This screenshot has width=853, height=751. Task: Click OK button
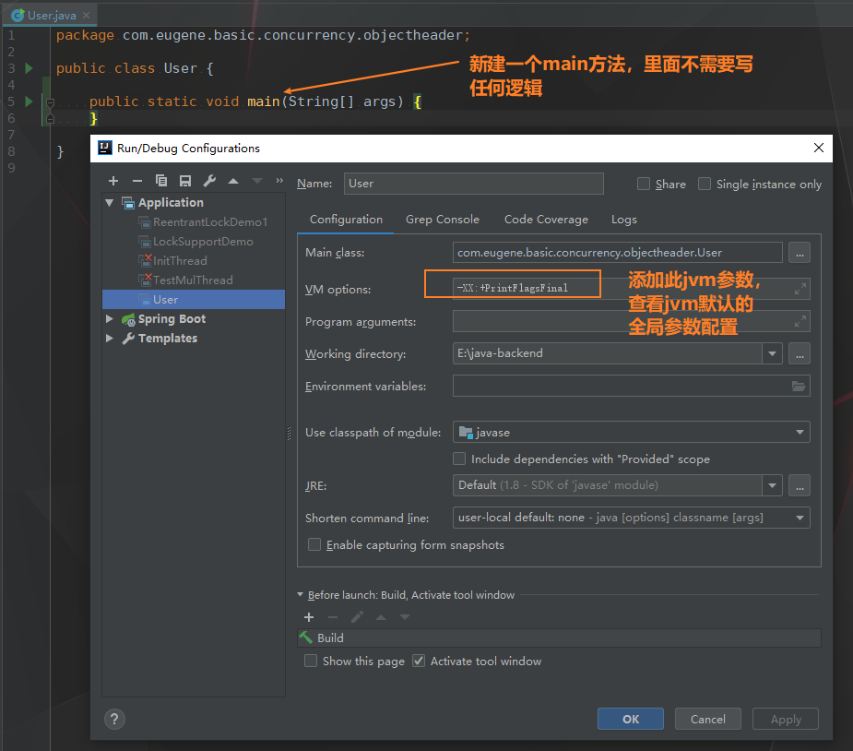(x=631, y=719)
